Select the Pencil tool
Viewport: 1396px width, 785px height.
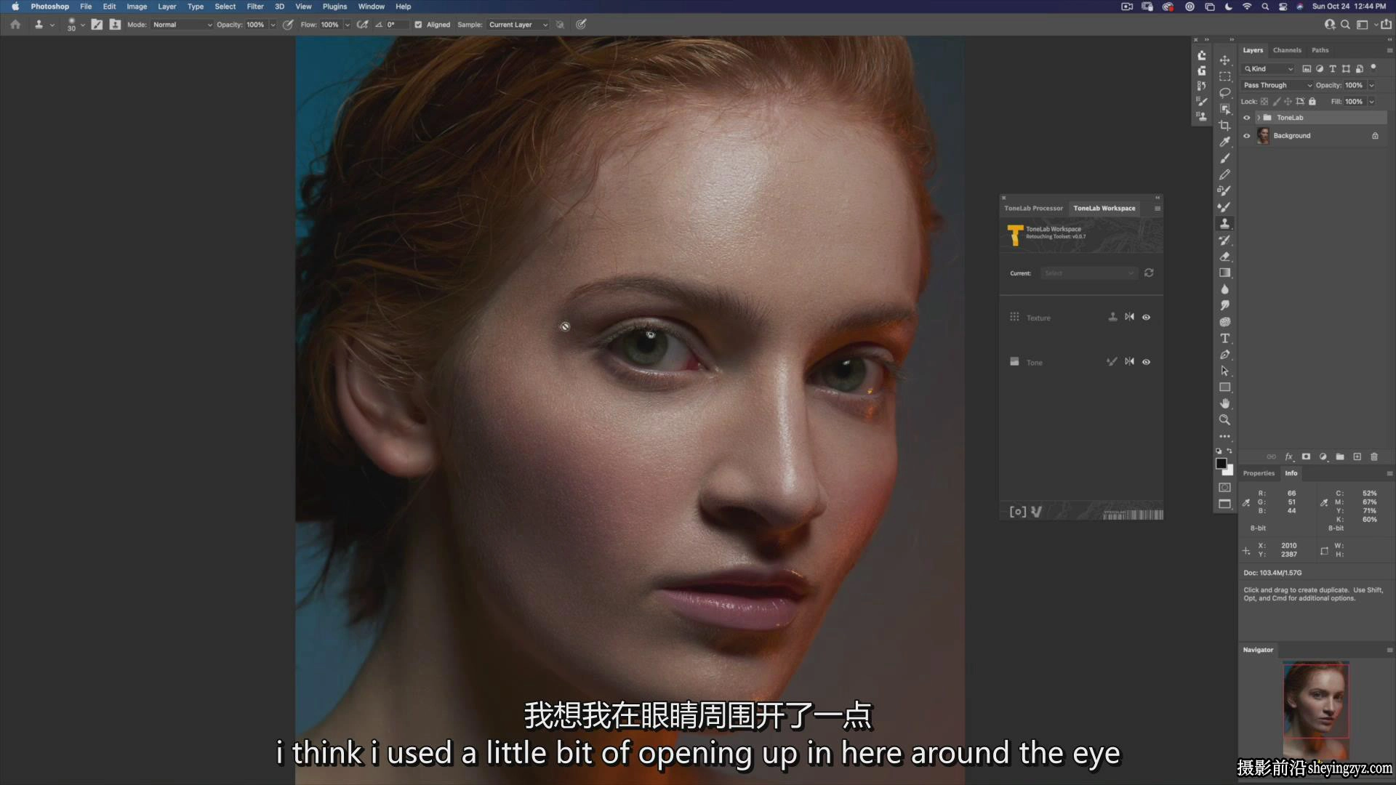tap(1225, 174)
